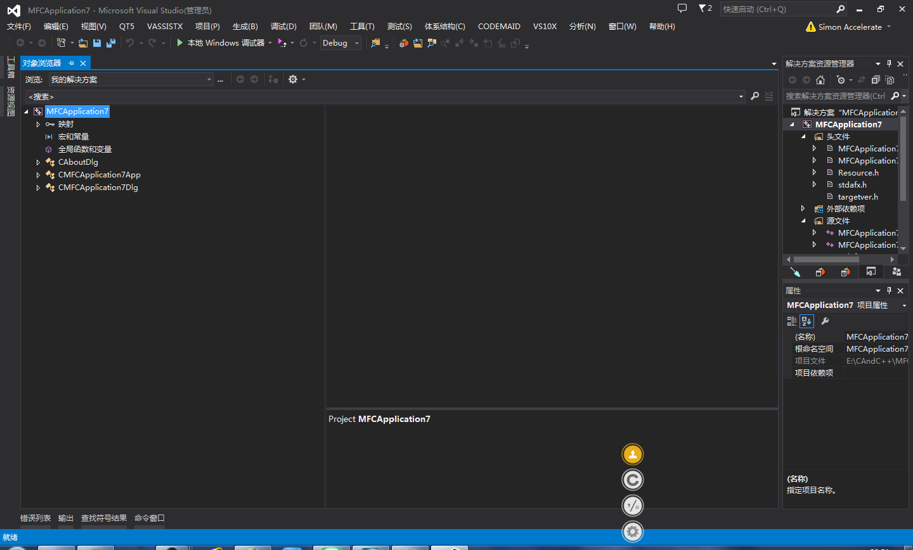Sort properties alphabetically with A-Z icon
The image size is (913, 550).
click(x=806, y=321)
